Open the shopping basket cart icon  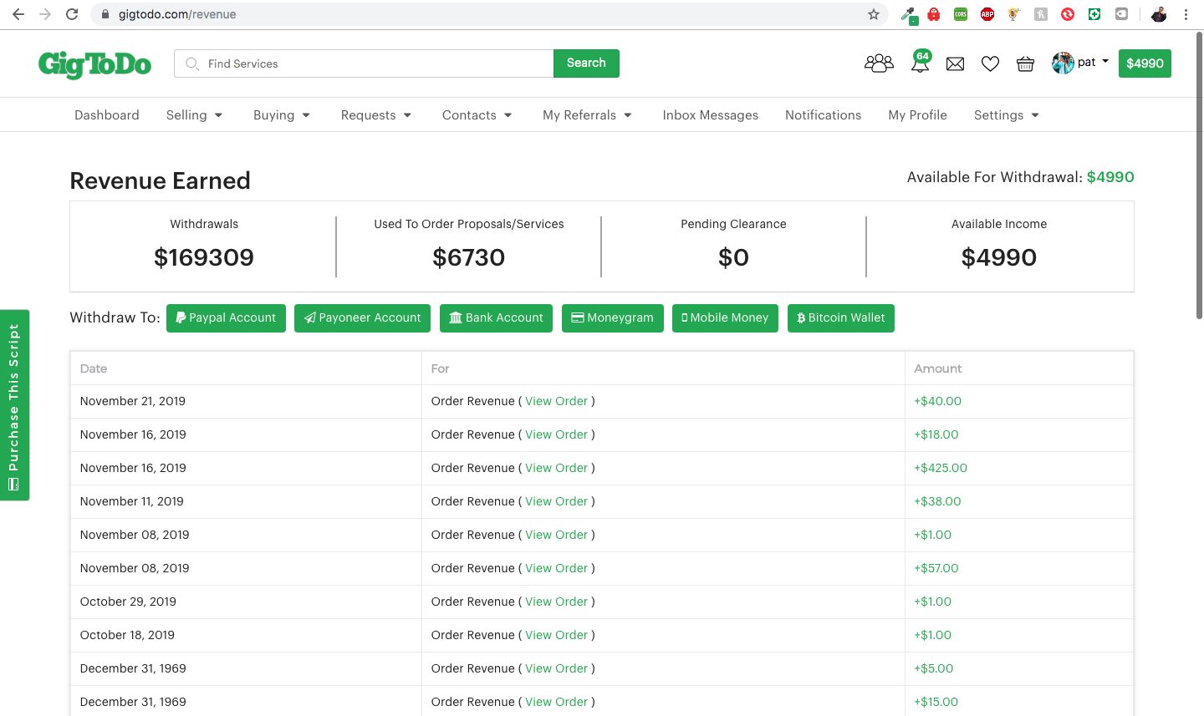point(1025,63)
